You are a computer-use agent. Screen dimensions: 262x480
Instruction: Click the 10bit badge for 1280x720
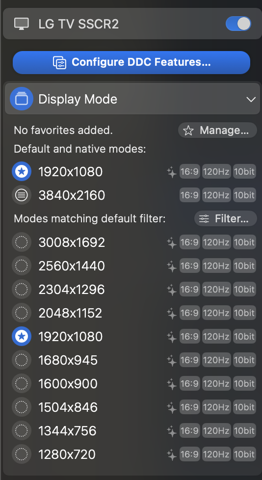click(x=244, y=454)
